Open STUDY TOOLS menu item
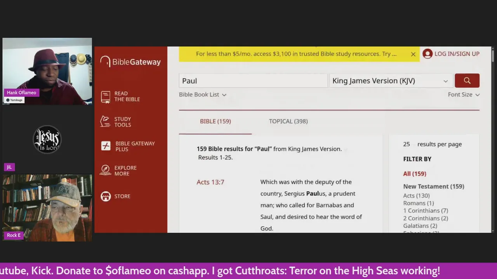The height and width of the screenshot is (279, 497). (x=123, y=122)
